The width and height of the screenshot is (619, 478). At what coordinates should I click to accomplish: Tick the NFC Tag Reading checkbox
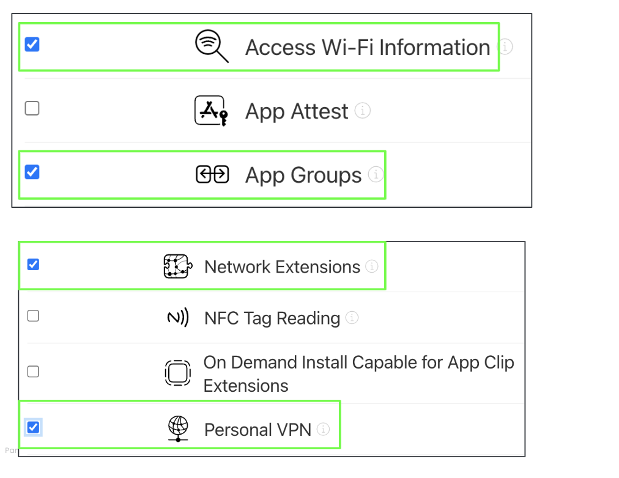coord(34,316)
